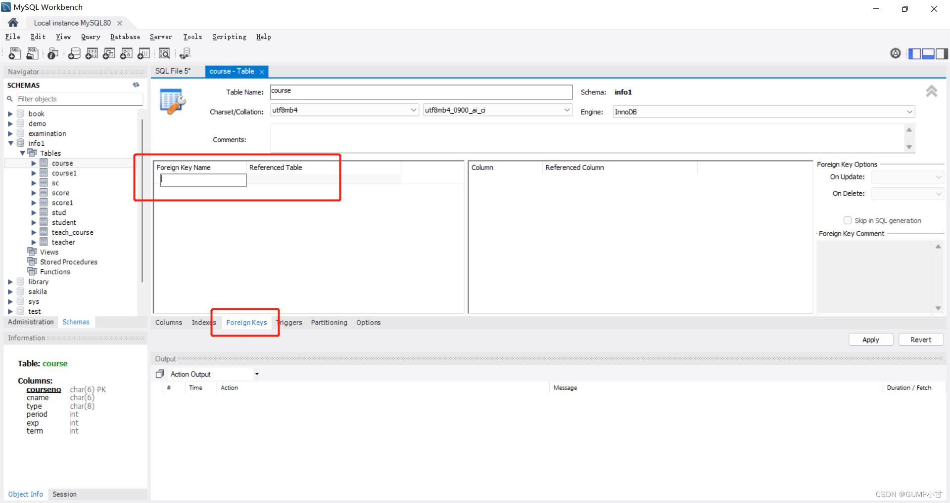The height and width of the screenshot is (503, 950).
Task: Expand the book schema
Action: (10, 114)
